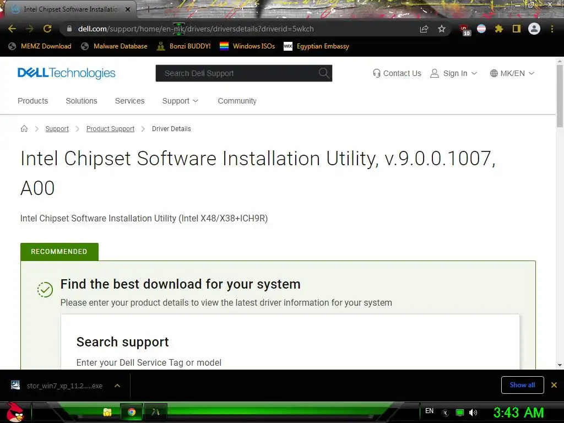Click the Search support heading
Screen dimensions: 564x423
coord(122,342)
